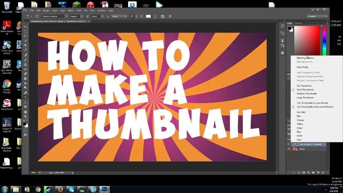Image resolution: width=343 pixels, height=193 pixels.
Task: Click the Change Screen Mode icon
Action: pos(25,135)
